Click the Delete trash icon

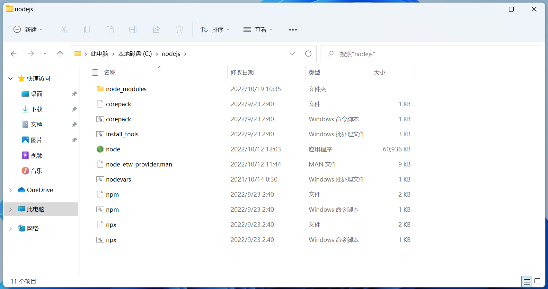point(180,30)
